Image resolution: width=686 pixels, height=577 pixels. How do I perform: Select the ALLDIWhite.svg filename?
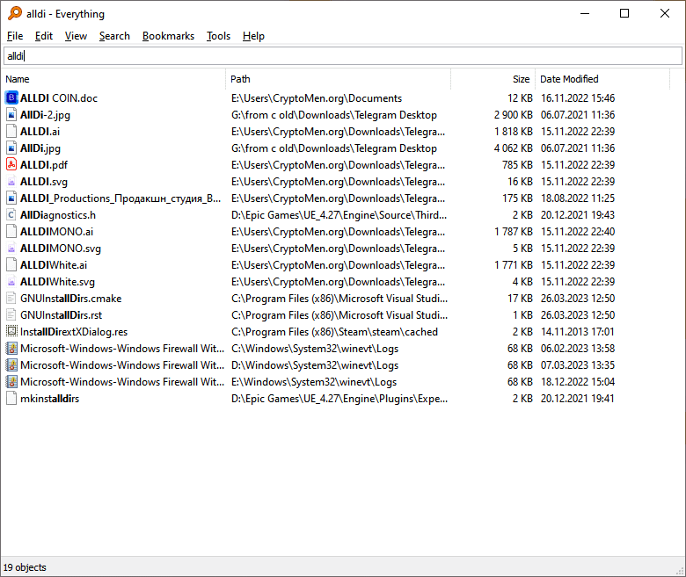click(x=57, y=282)
